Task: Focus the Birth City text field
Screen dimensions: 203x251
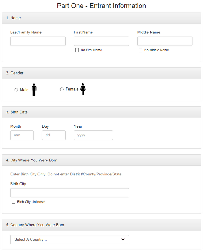Action: (70, 193)
